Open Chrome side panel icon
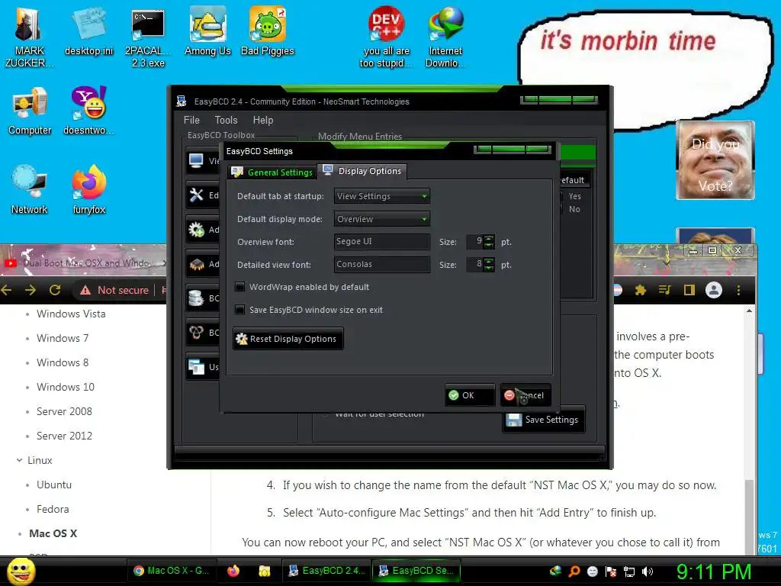The width and height of the screenshot is (781, 586). [689, 290]
